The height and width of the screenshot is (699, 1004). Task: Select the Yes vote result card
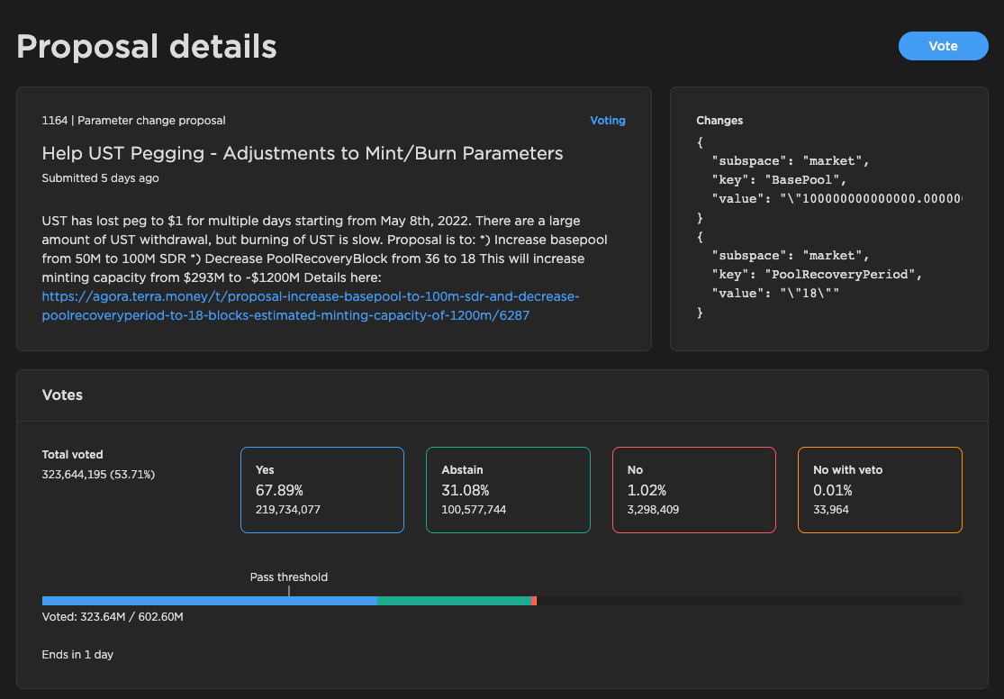(322, 490)
